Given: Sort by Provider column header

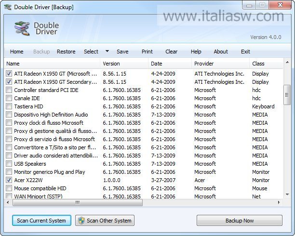Looking at the screenshot, I should 220,64.
